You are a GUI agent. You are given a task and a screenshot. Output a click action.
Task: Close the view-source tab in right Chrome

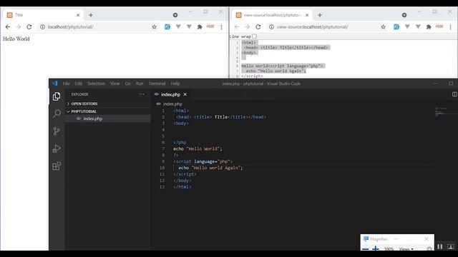tap(307, 15)
